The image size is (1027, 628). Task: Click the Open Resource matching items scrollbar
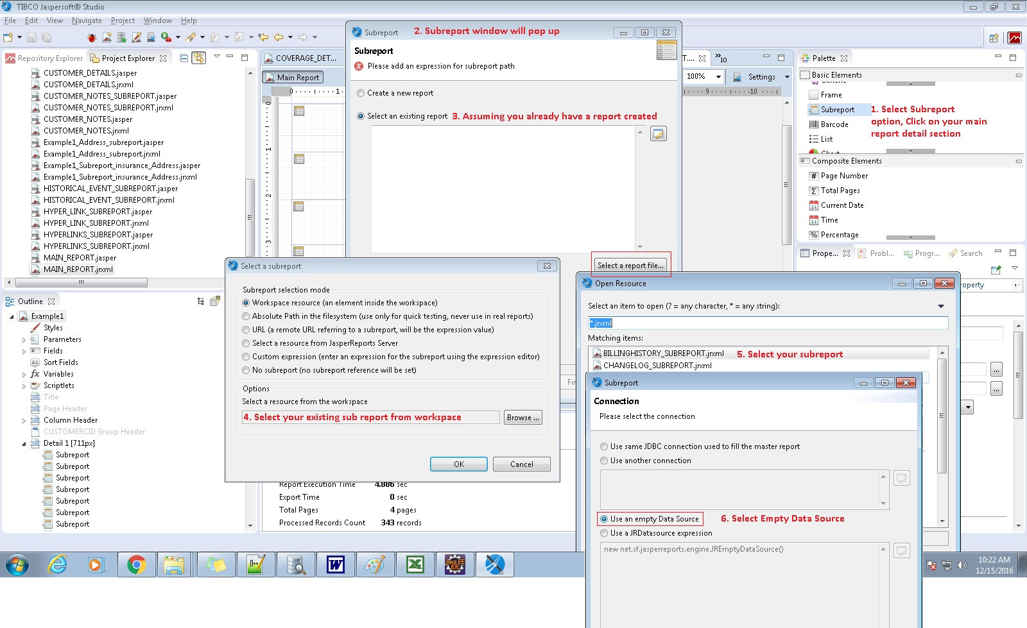tap(942, 416)
